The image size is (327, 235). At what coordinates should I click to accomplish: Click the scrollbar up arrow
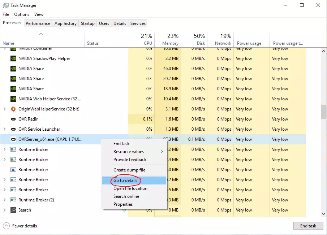[x=323, y=51]
